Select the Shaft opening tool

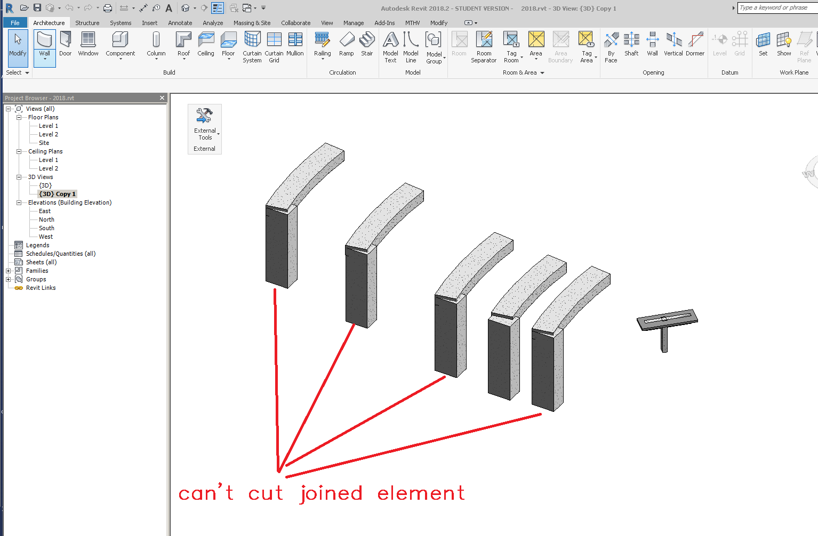pyautogui.click(x=631, y=44)
